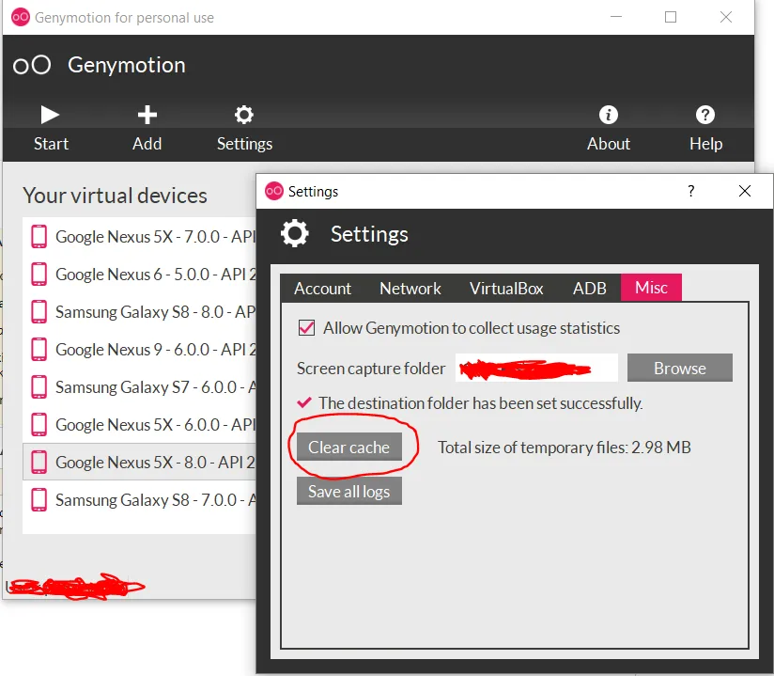Switch to the Account tab
The image size is (774, 676).
pos(322,288)
